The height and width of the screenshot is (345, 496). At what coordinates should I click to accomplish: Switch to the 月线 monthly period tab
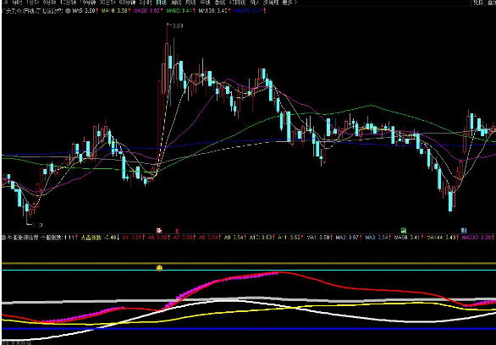(190, 3)
